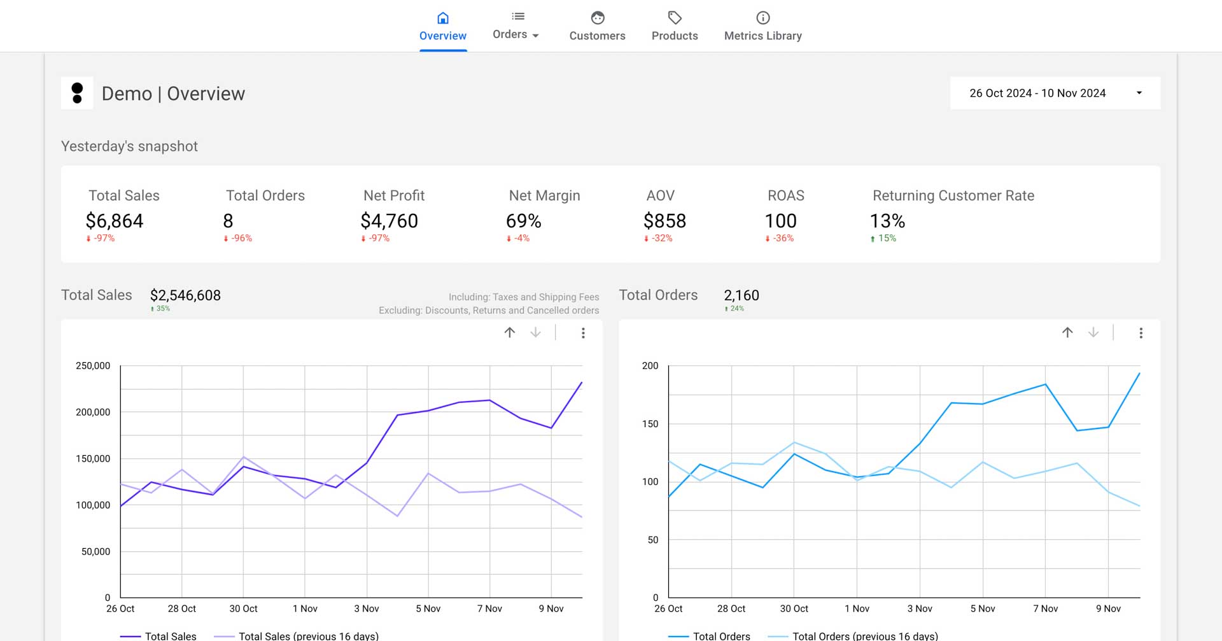This screenshot has height=641, width=1222.
Task: Click the -97% change under Total Sales
Action: click(x=101, y=238)
